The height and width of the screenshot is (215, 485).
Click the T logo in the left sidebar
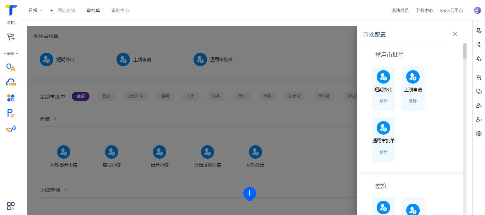(x=11, y=10)
